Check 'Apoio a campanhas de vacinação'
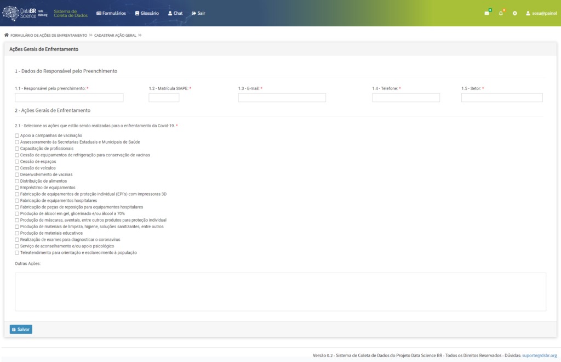 (x=17, y=135)
